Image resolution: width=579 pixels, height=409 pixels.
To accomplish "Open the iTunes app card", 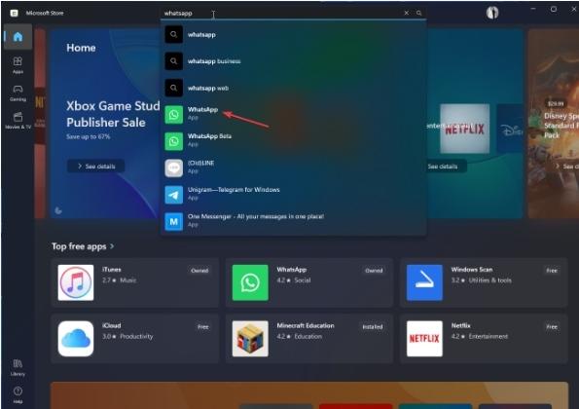I will coord(135,282).
